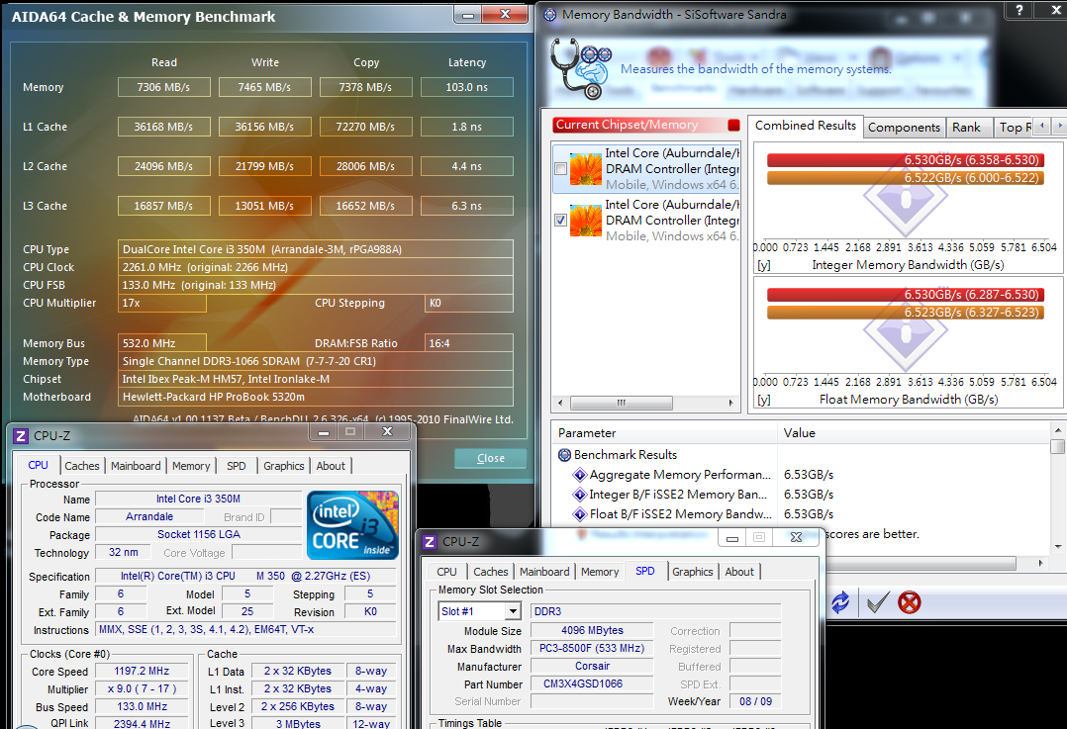The width and height of the screenshot is (1067, 729).
Task: Open Graphics tab in CPU-Z SPD window
Action: tap(693, 572)
